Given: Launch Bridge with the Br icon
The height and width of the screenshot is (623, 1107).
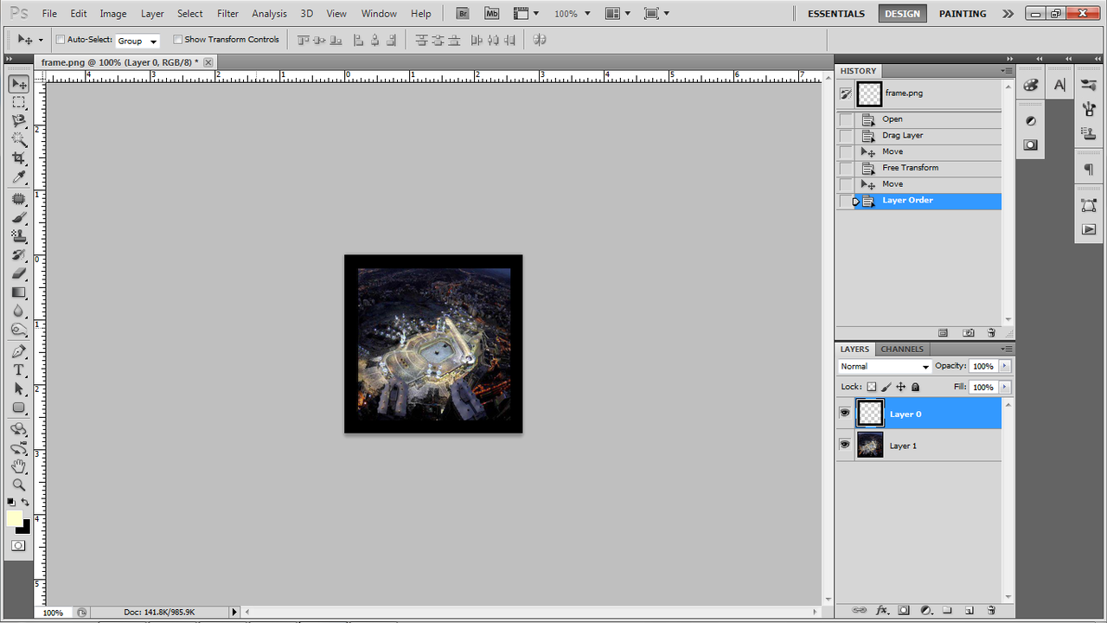Looking at the screenshot, I should (463, 14).
